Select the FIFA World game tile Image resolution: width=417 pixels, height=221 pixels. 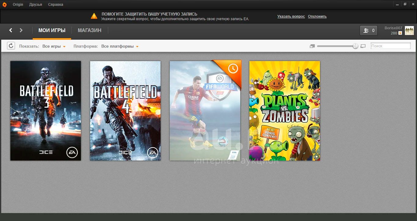pyautogui.click(x=205, y=111)
